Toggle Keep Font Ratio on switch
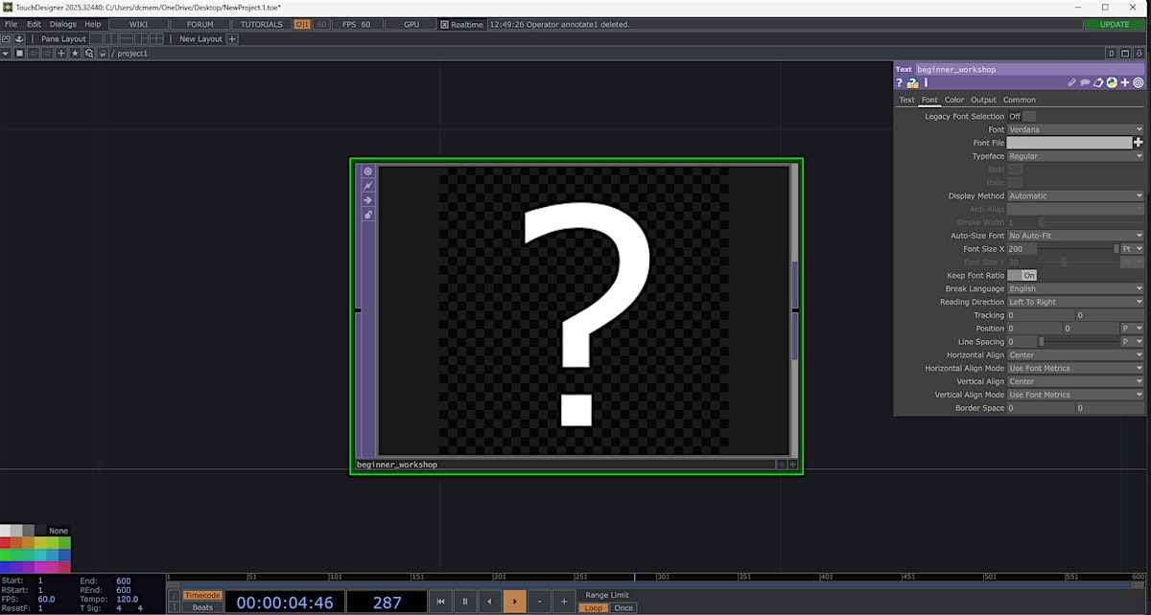Screen dimensions: 1151x615 1022,276
